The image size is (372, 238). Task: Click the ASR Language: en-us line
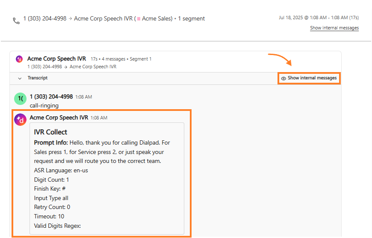[61, 170]
